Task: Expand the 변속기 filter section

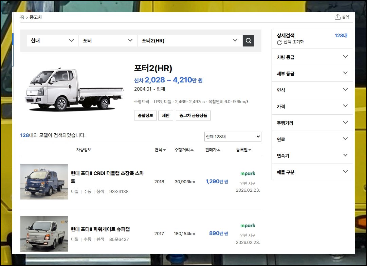Action: click(312, 156)
